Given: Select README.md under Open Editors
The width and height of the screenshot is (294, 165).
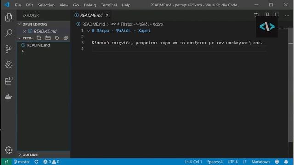Looking at the screenshot, I should tap(45, 31).
